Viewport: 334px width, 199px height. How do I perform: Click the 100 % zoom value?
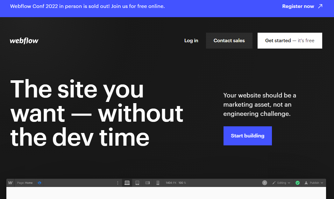182,183
